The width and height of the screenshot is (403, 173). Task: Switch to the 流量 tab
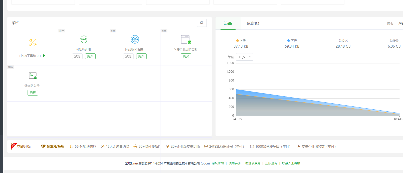pyautogui.click(x=228, y=23)
